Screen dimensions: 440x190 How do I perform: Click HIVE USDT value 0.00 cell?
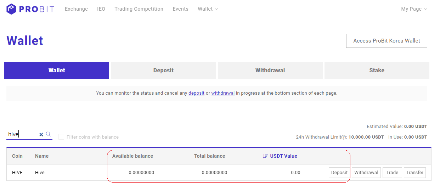(295, 173)
